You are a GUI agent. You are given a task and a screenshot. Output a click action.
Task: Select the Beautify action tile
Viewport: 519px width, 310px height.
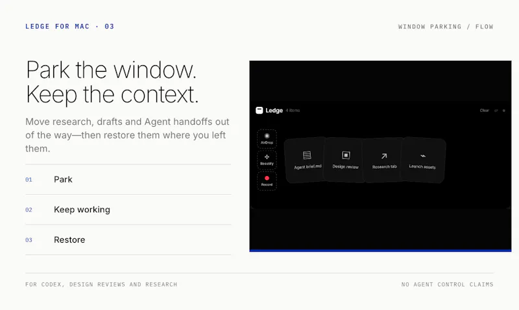267,160
